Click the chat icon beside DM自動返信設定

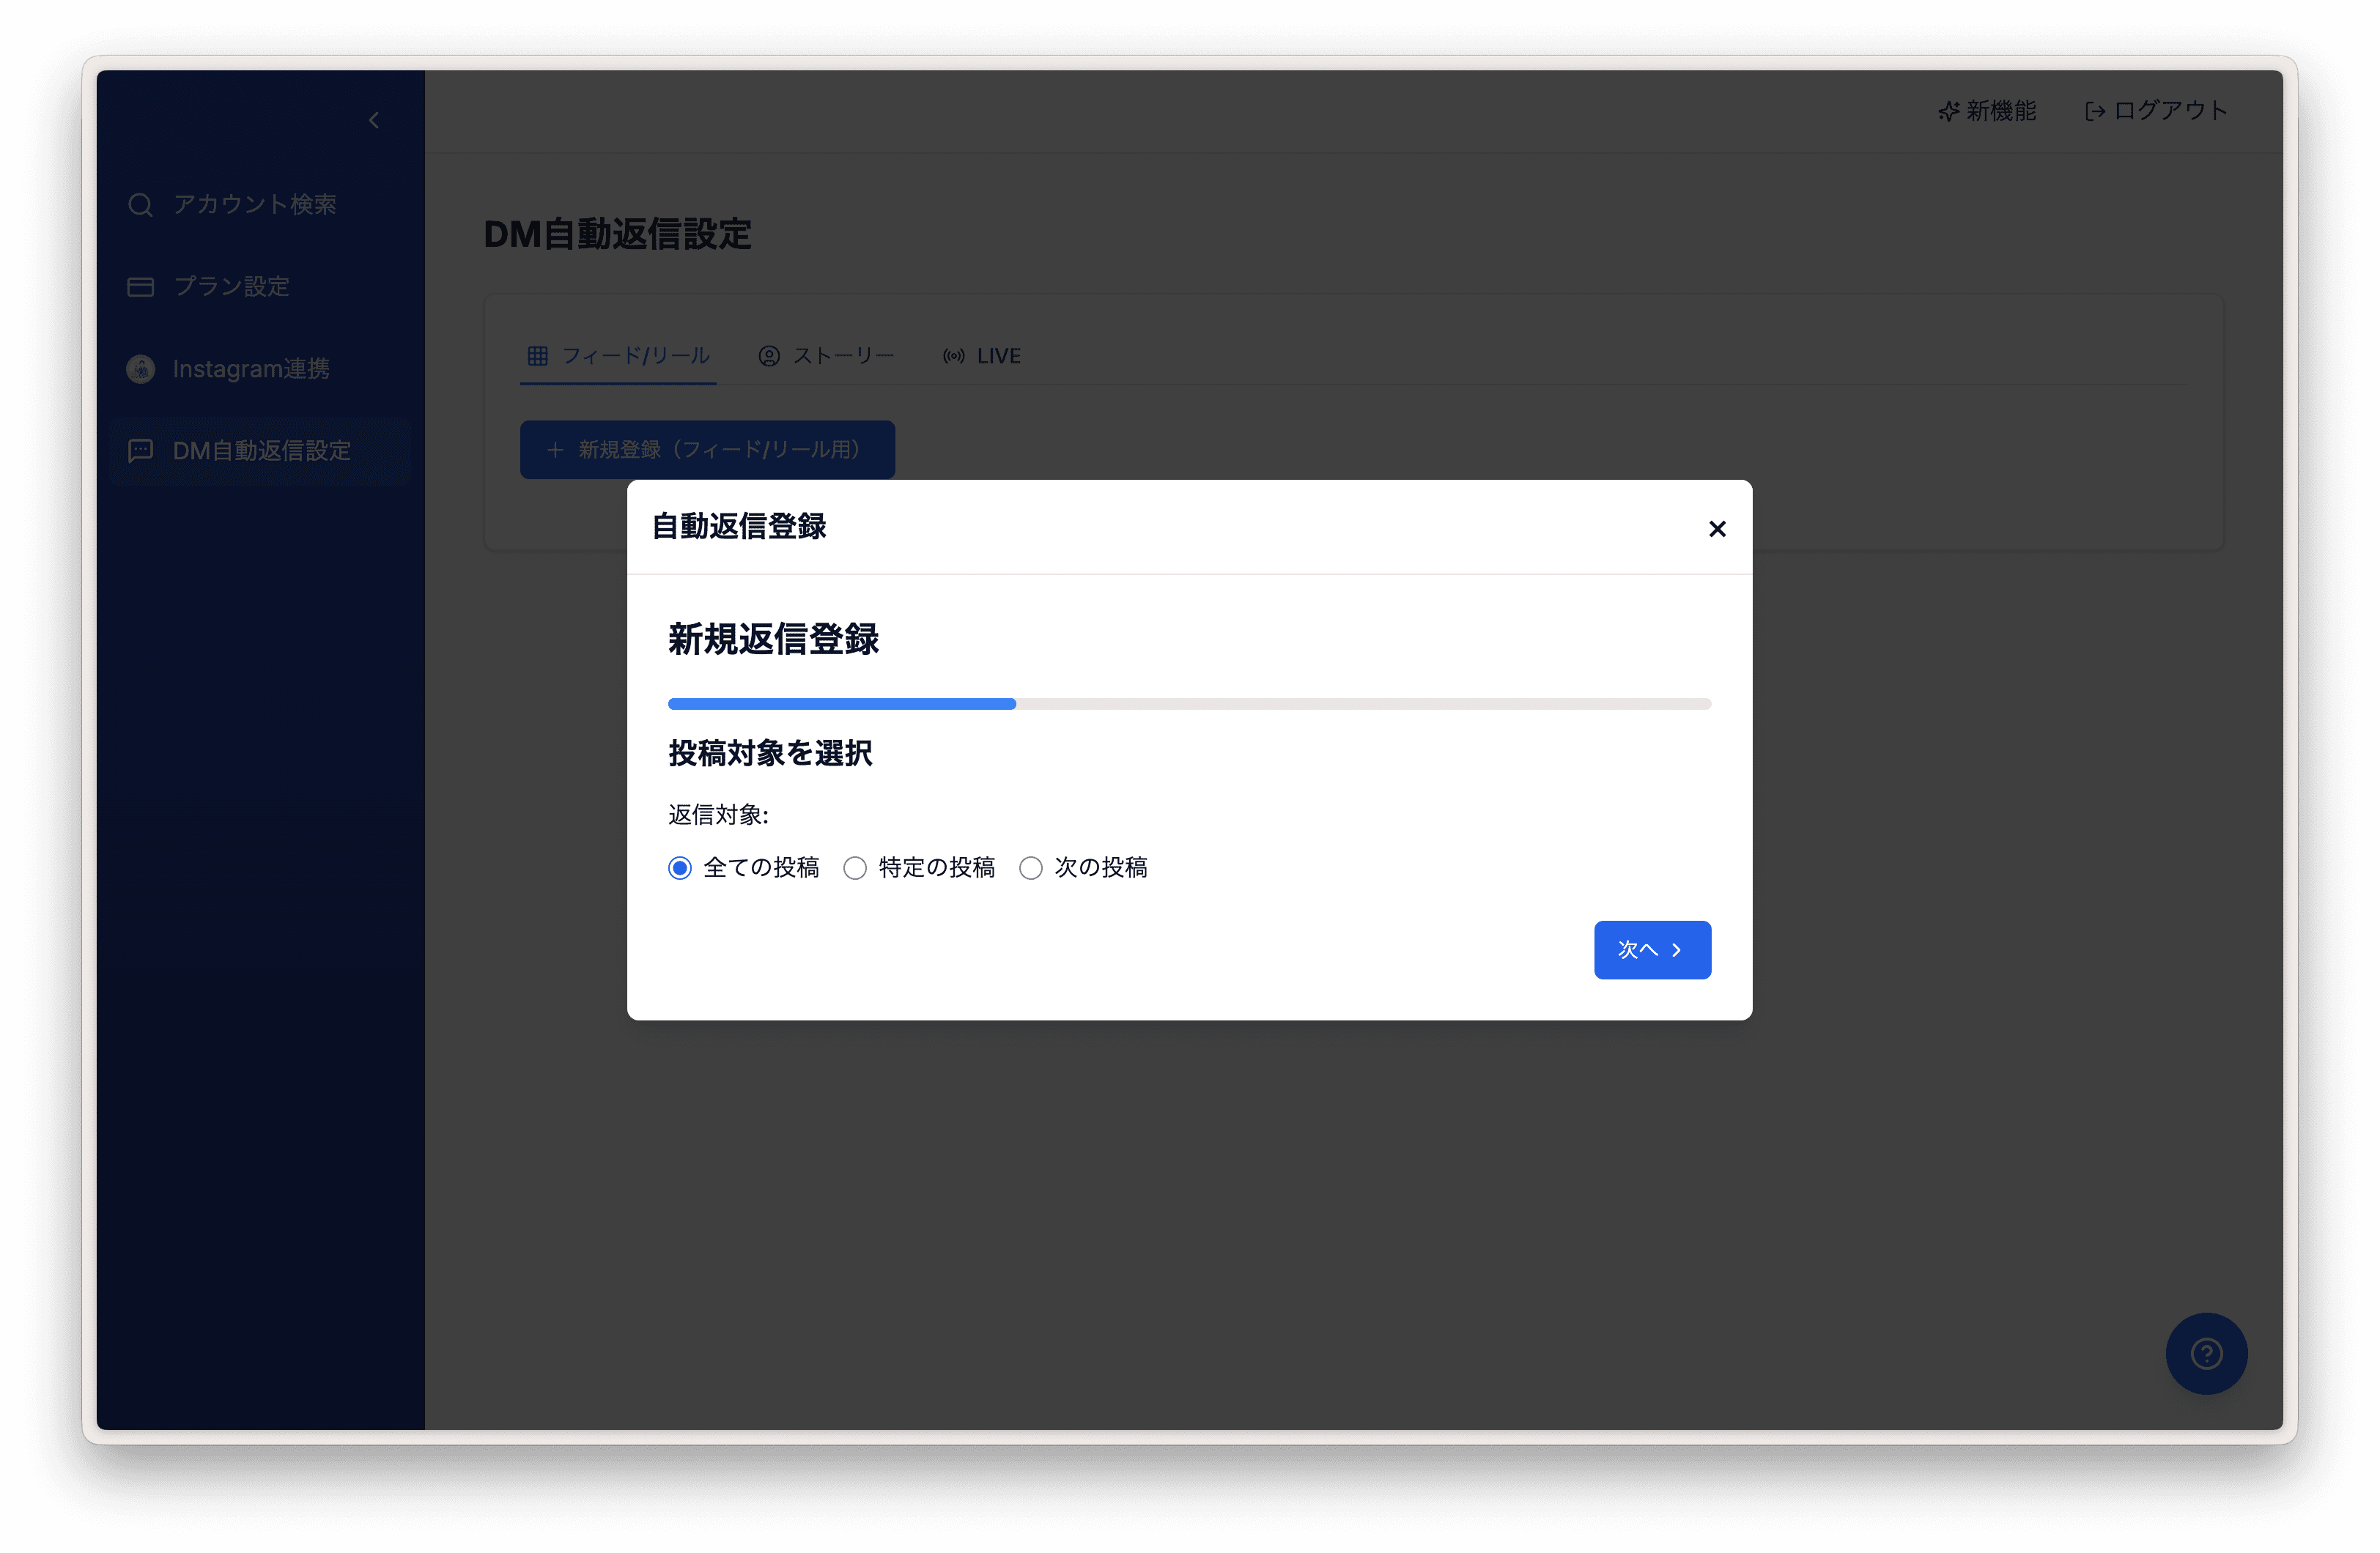pos(140,451)
